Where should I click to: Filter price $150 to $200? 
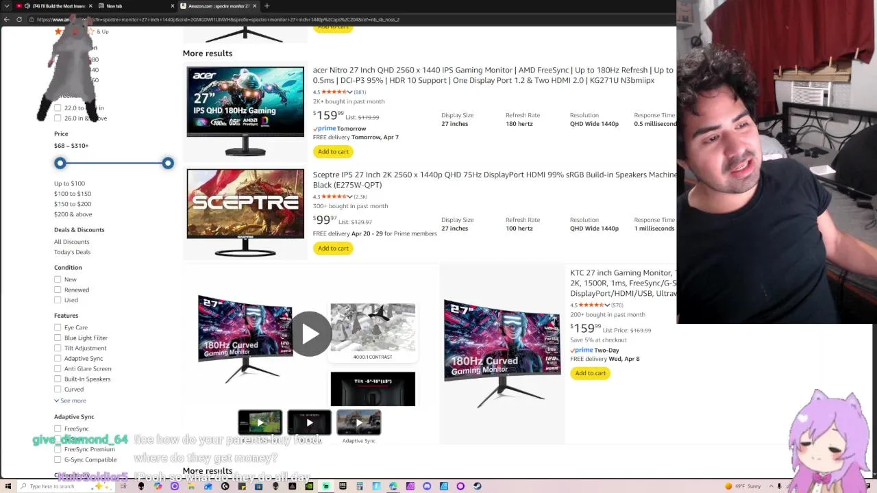point(73,204)
